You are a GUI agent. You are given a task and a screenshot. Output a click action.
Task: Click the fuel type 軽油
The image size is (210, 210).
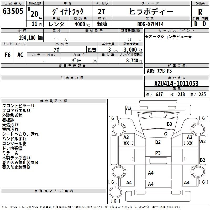(102, 24)
